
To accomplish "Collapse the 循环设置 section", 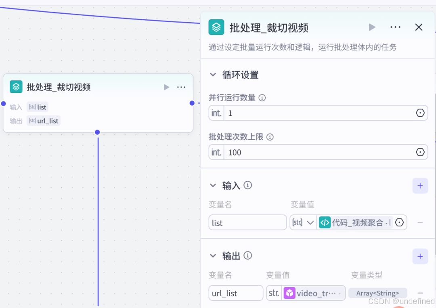I will [x=213, y=75].
